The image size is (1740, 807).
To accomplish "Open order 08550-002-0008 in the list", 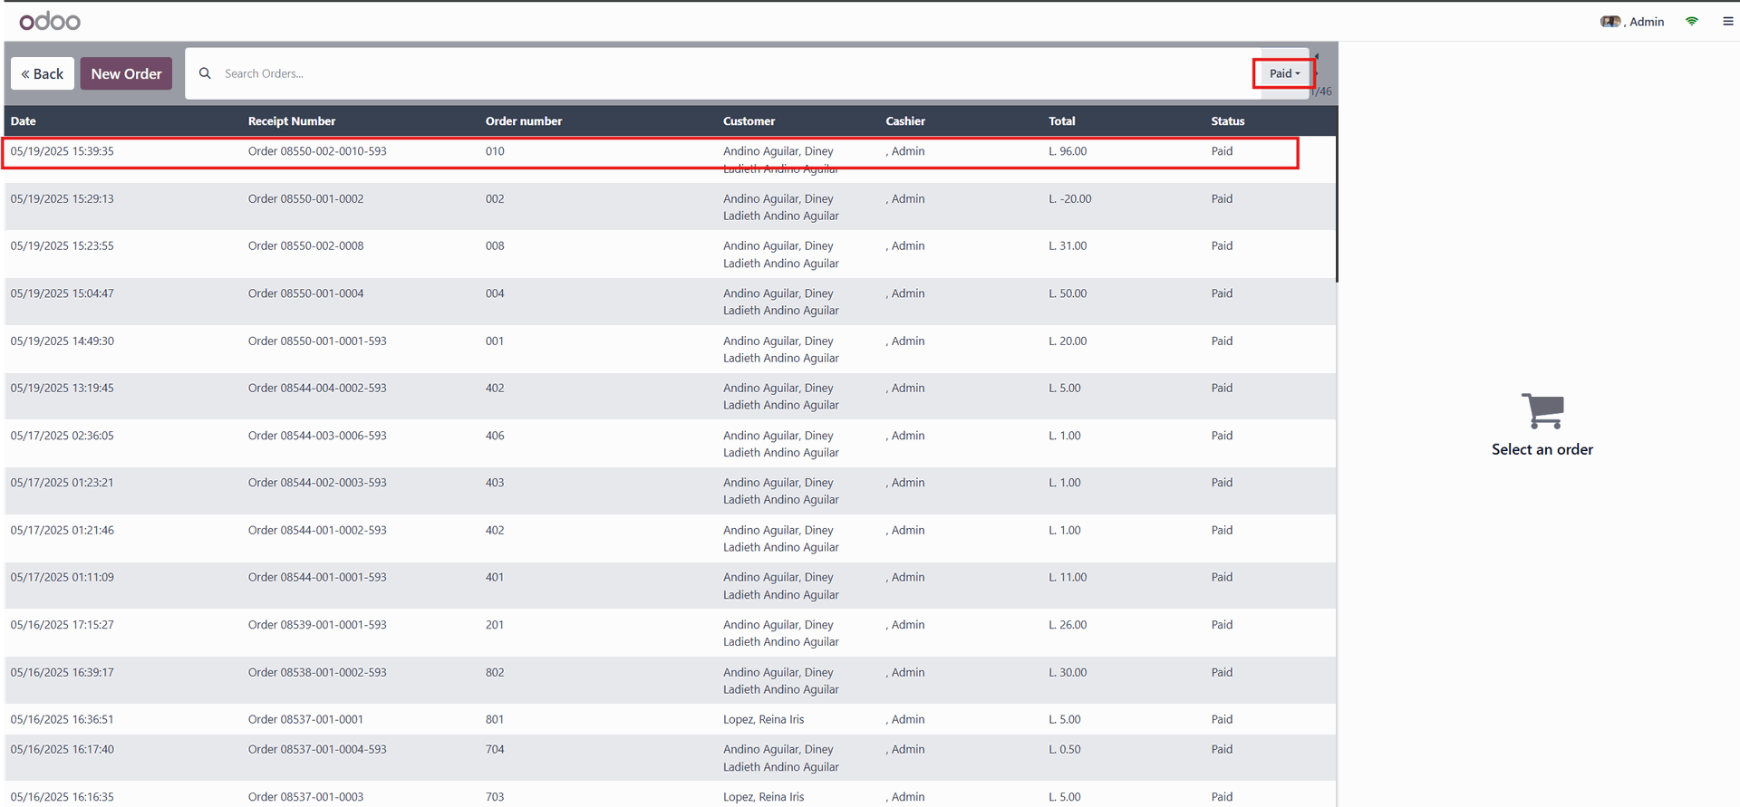I will coord(305,246).
